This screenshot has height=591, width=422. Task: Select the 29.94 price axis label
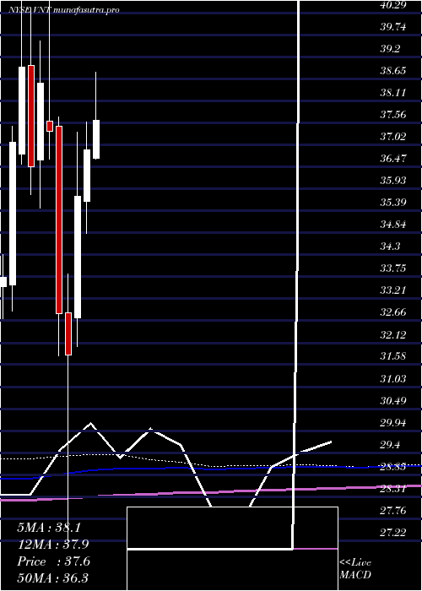(x=393, y=422)
